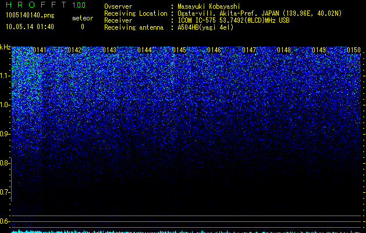Click the 0146 time marker
This screenshot has width=366, height=233.
coord(214,50)
